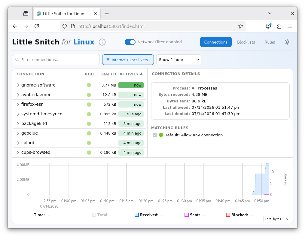Close the Little Snitch for Linux tab
Image resolution: width=305 pixels, height=237 pixels.
point(96,14)
